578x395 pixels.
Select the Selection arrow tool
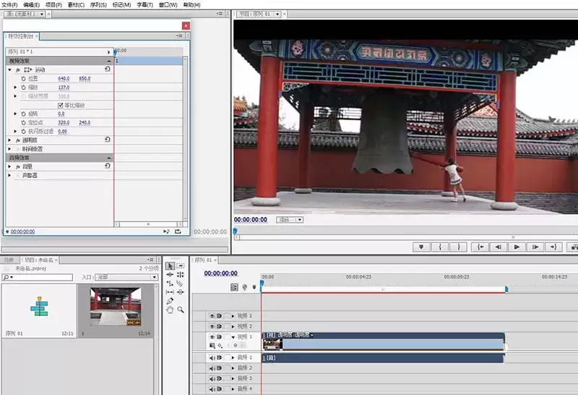point(170,266)
